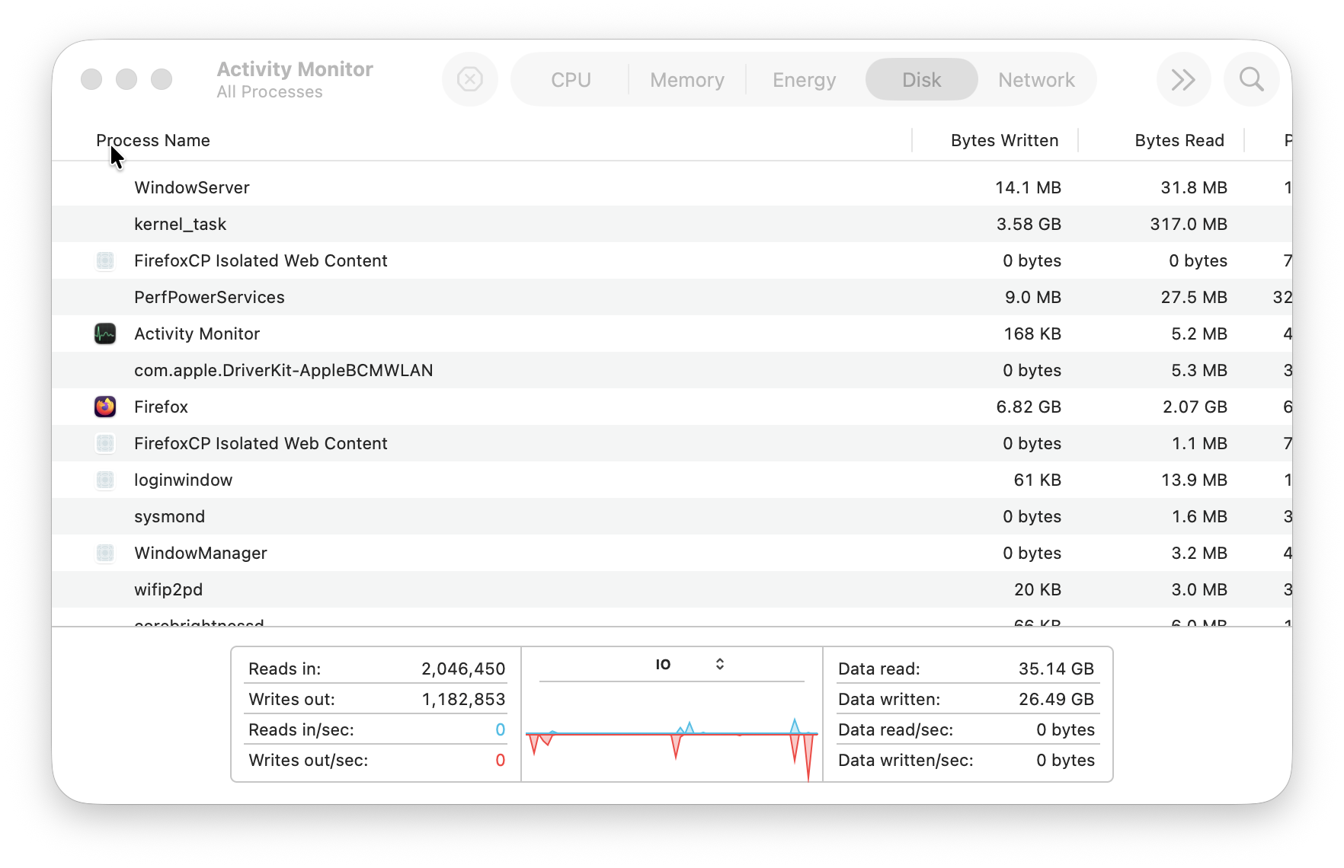Click the WindowManager process icon

[104, 553]
